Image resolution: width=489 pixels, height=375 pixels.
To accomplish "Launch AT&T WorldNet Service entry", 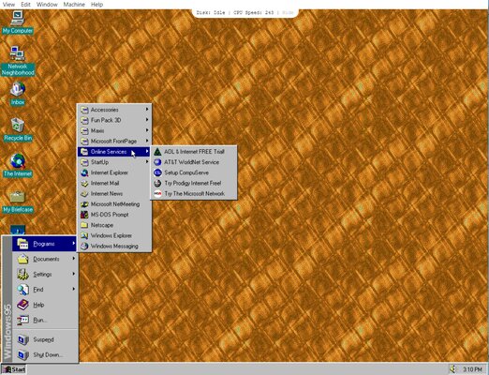I will coord(194,162).
